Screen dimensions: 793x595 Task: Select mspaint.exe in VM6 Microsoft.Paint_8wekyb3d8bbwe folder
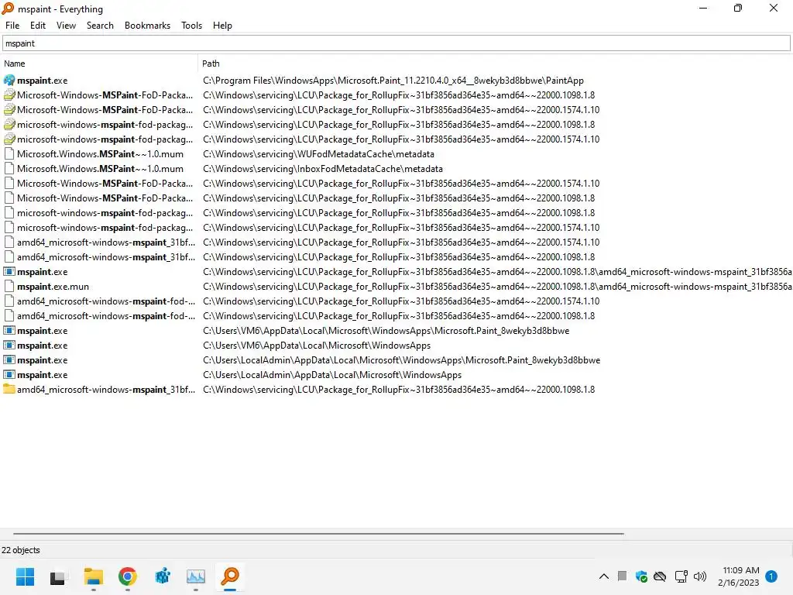42,330
